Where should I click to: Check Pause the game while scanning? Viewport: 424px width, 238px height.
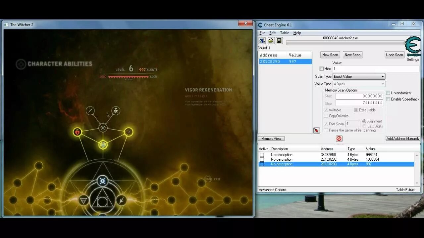pyautogui.click(x=326, y=130)
